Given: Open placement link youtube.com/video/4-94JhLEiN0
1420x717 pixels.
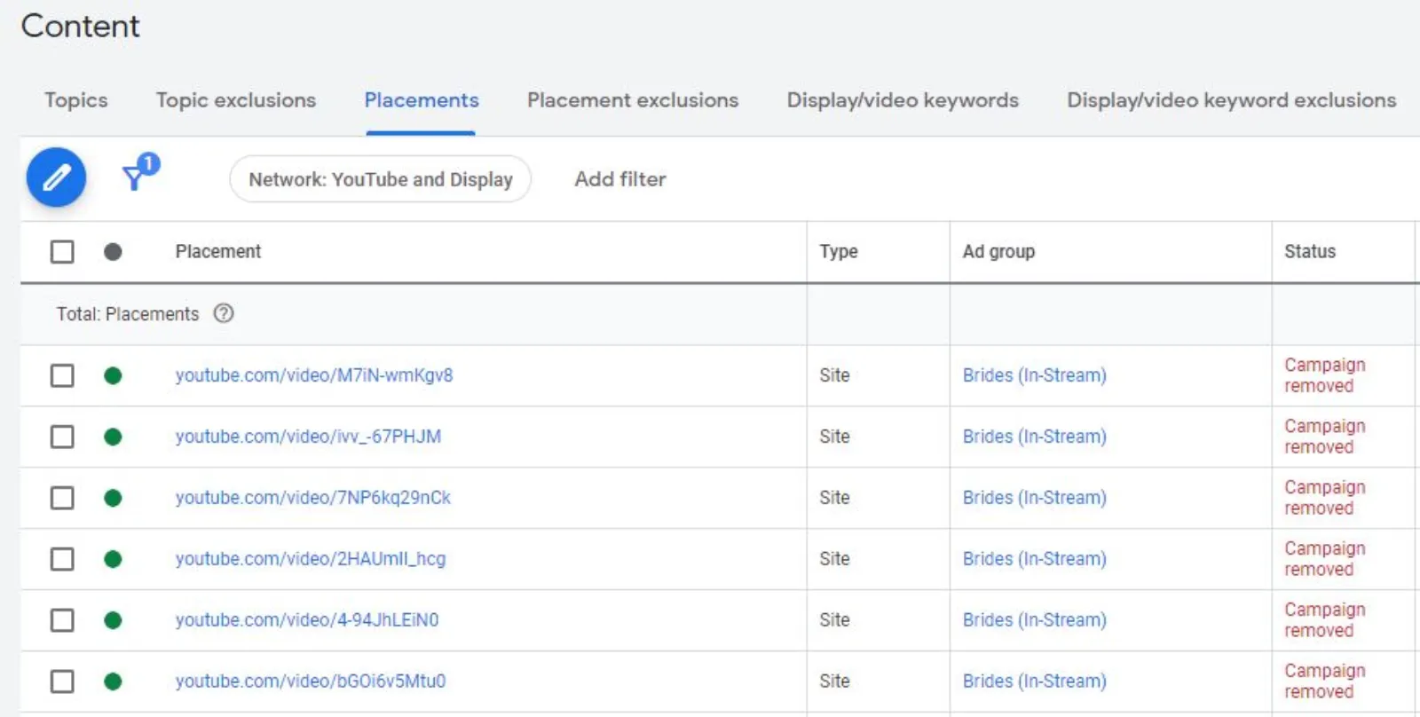Looking at the screenshot, I should coord(307,620).
